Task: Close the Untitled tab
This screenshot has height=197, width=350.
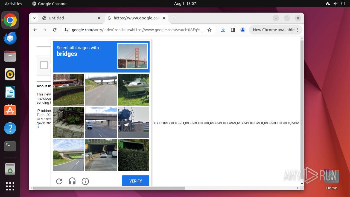Action: coord(99,18)
